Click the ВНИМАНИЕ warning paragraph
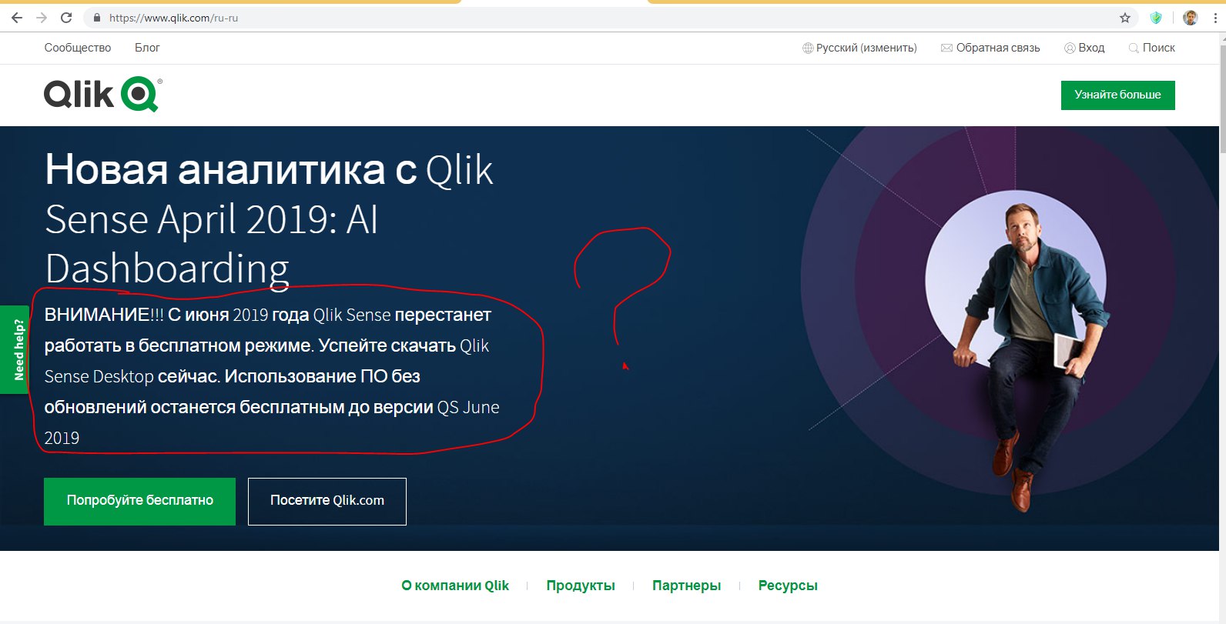This screenshot has width=1226, height=624. pyautogui.click(x=272, y=376)
